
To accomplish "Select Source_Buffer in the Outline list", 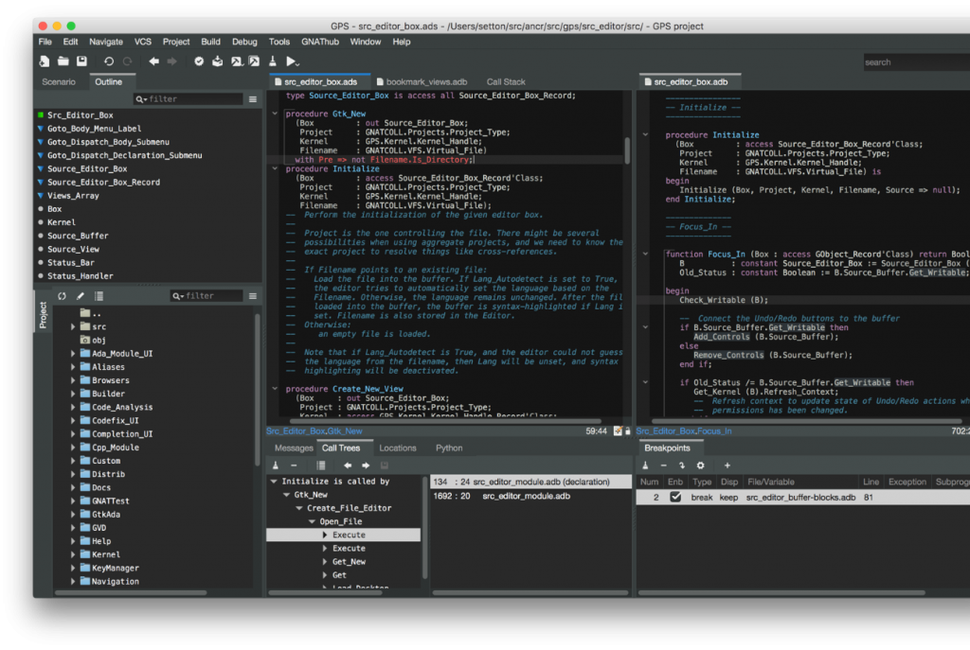I will click(79, 236).
